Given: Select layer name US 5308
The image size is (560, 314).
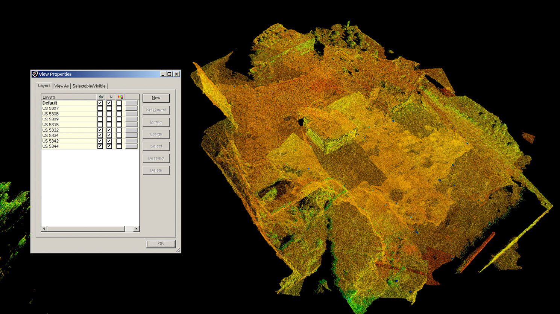Looking at the screenshot, I should [50, 114].
